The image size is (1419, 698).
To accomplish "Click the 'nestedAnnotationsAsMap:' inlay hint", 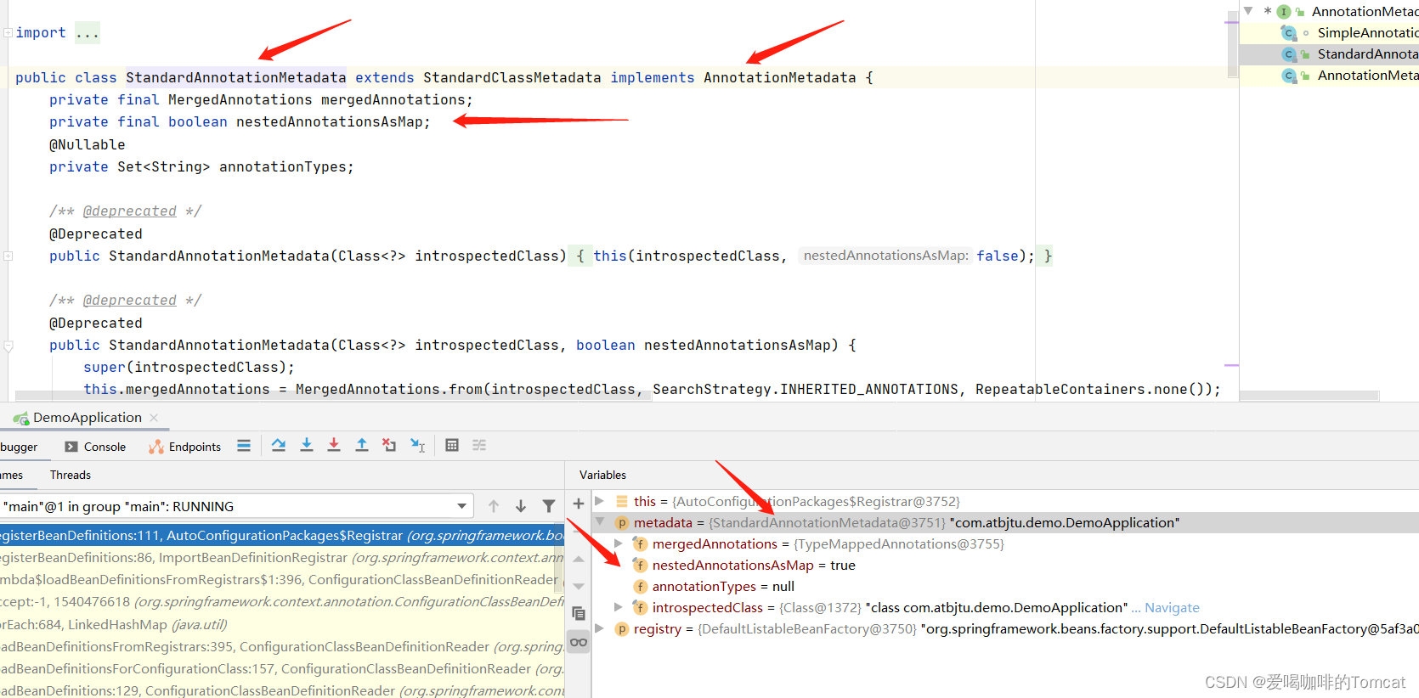I will [x=886, y=256].
